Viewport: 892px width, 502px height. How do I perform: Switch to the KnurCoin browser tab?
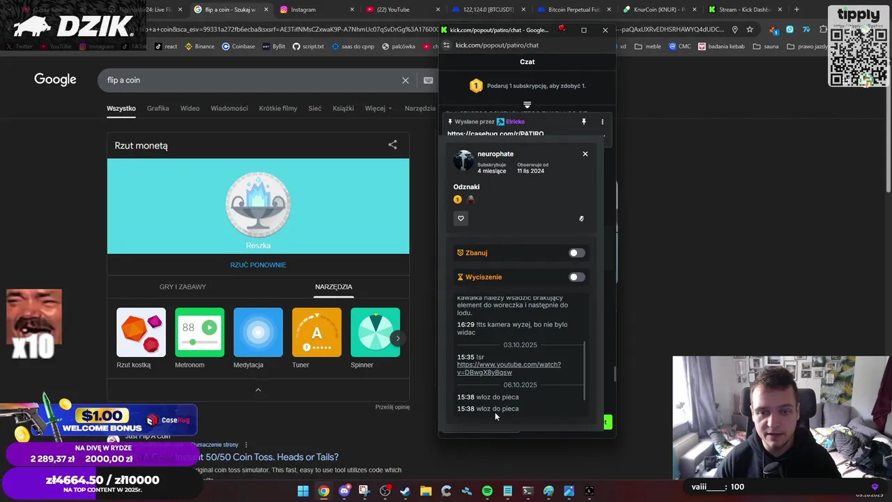(x=659, y=10)
